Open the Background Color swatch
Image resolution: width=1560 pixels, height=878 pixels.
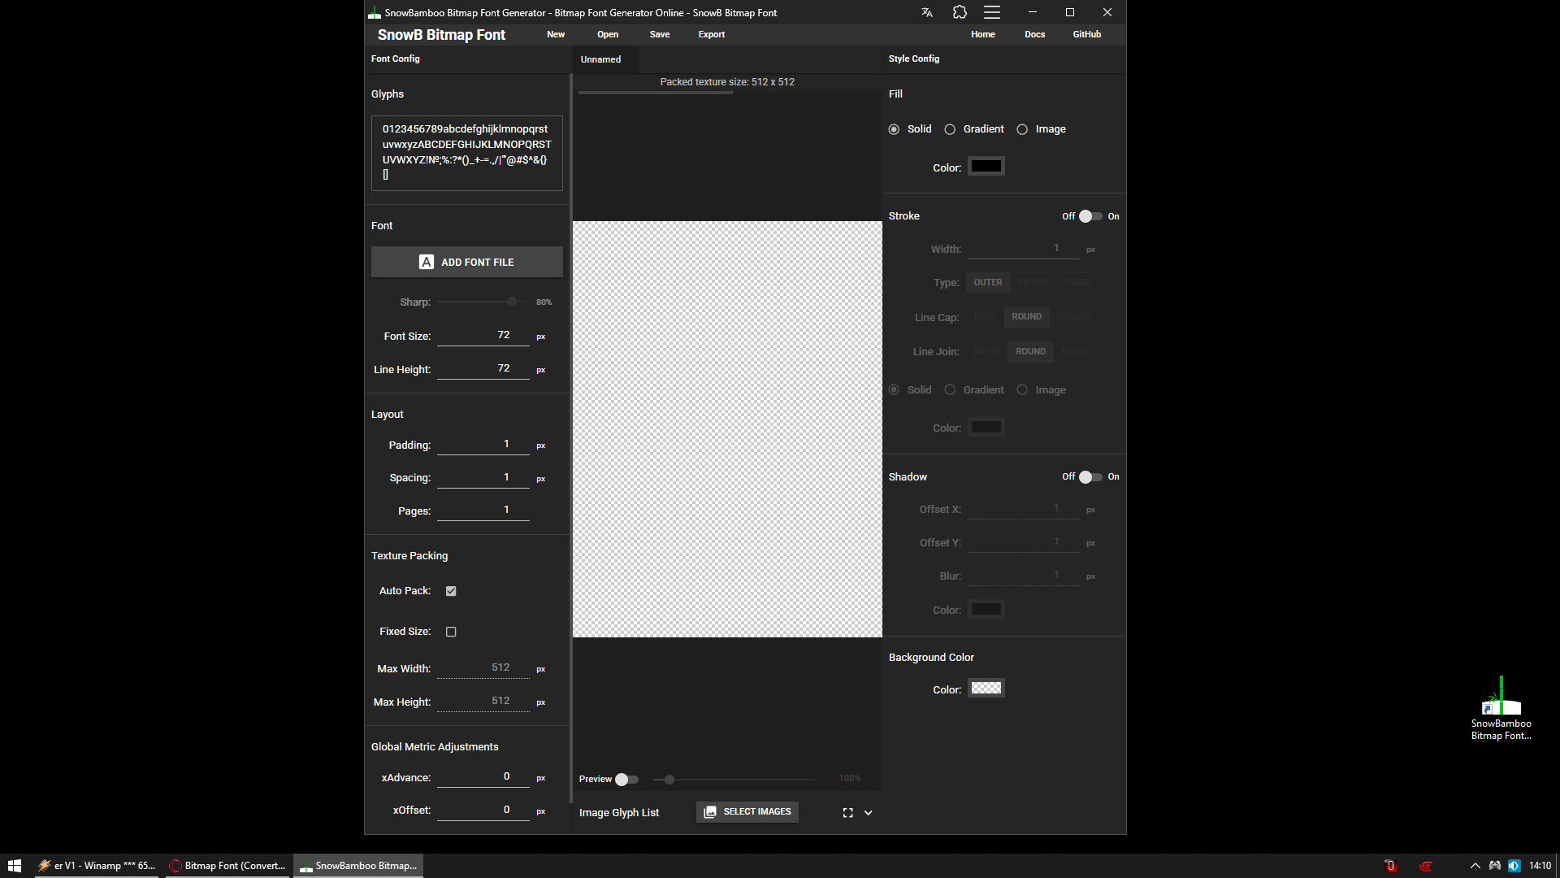[986, 689]
